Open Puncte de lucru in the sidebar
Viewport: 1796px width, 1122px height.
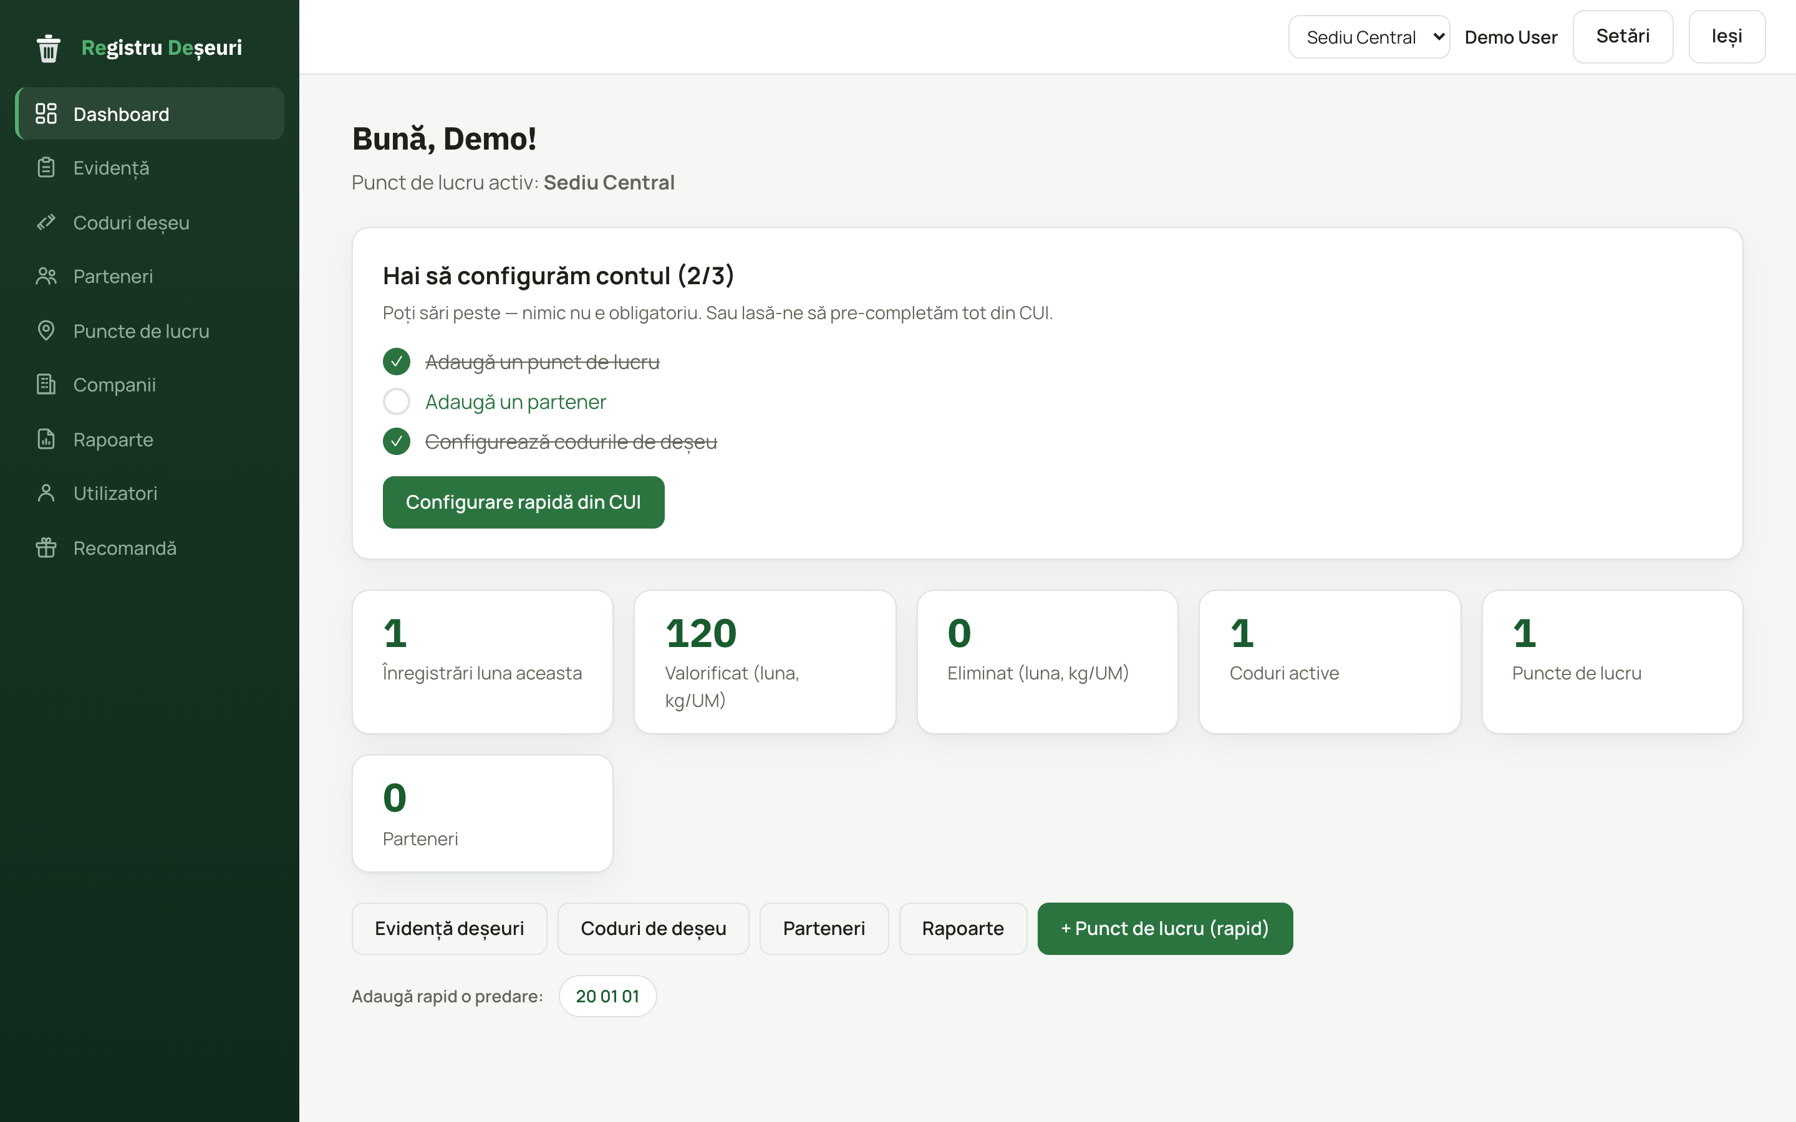click(x=150, y=331)
